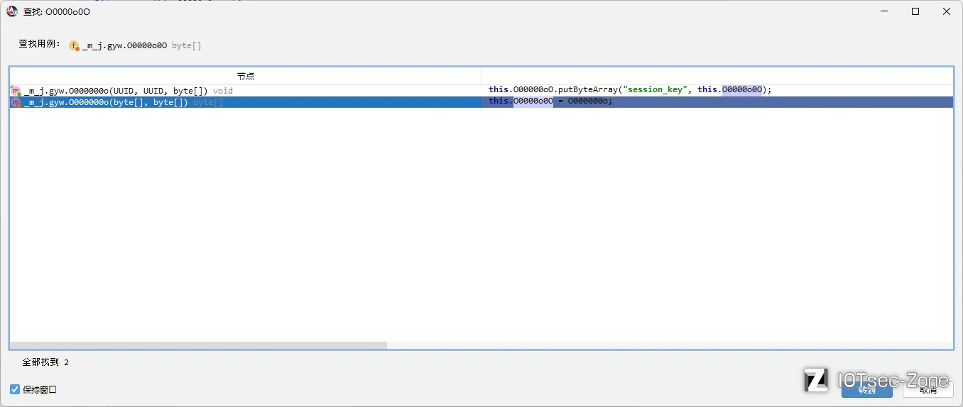Minimize the 查找 window

[x=884, y=11]
